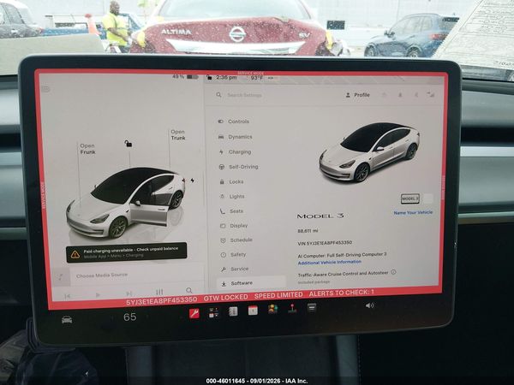Go to the Display settings
Viewport: 514px width, 385px height.
234,226
